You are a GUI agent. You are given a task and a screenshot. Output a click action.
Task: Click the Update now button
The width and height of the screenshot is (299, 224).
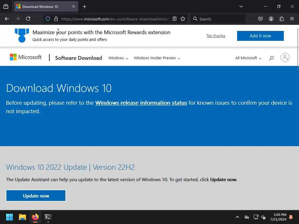[x=36, y=196]
